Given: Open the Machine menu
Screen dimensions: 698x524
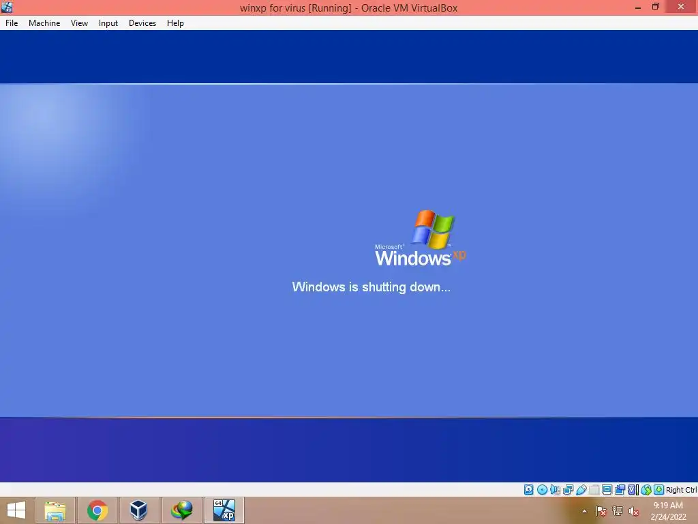Looking at the screenshot, I should (x=44, y=23).
